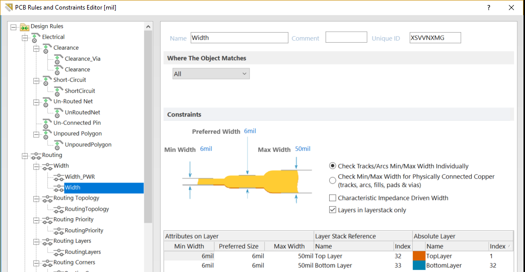
Task: Collapse the Short-Circuit tree node
Action: [36, 81]
